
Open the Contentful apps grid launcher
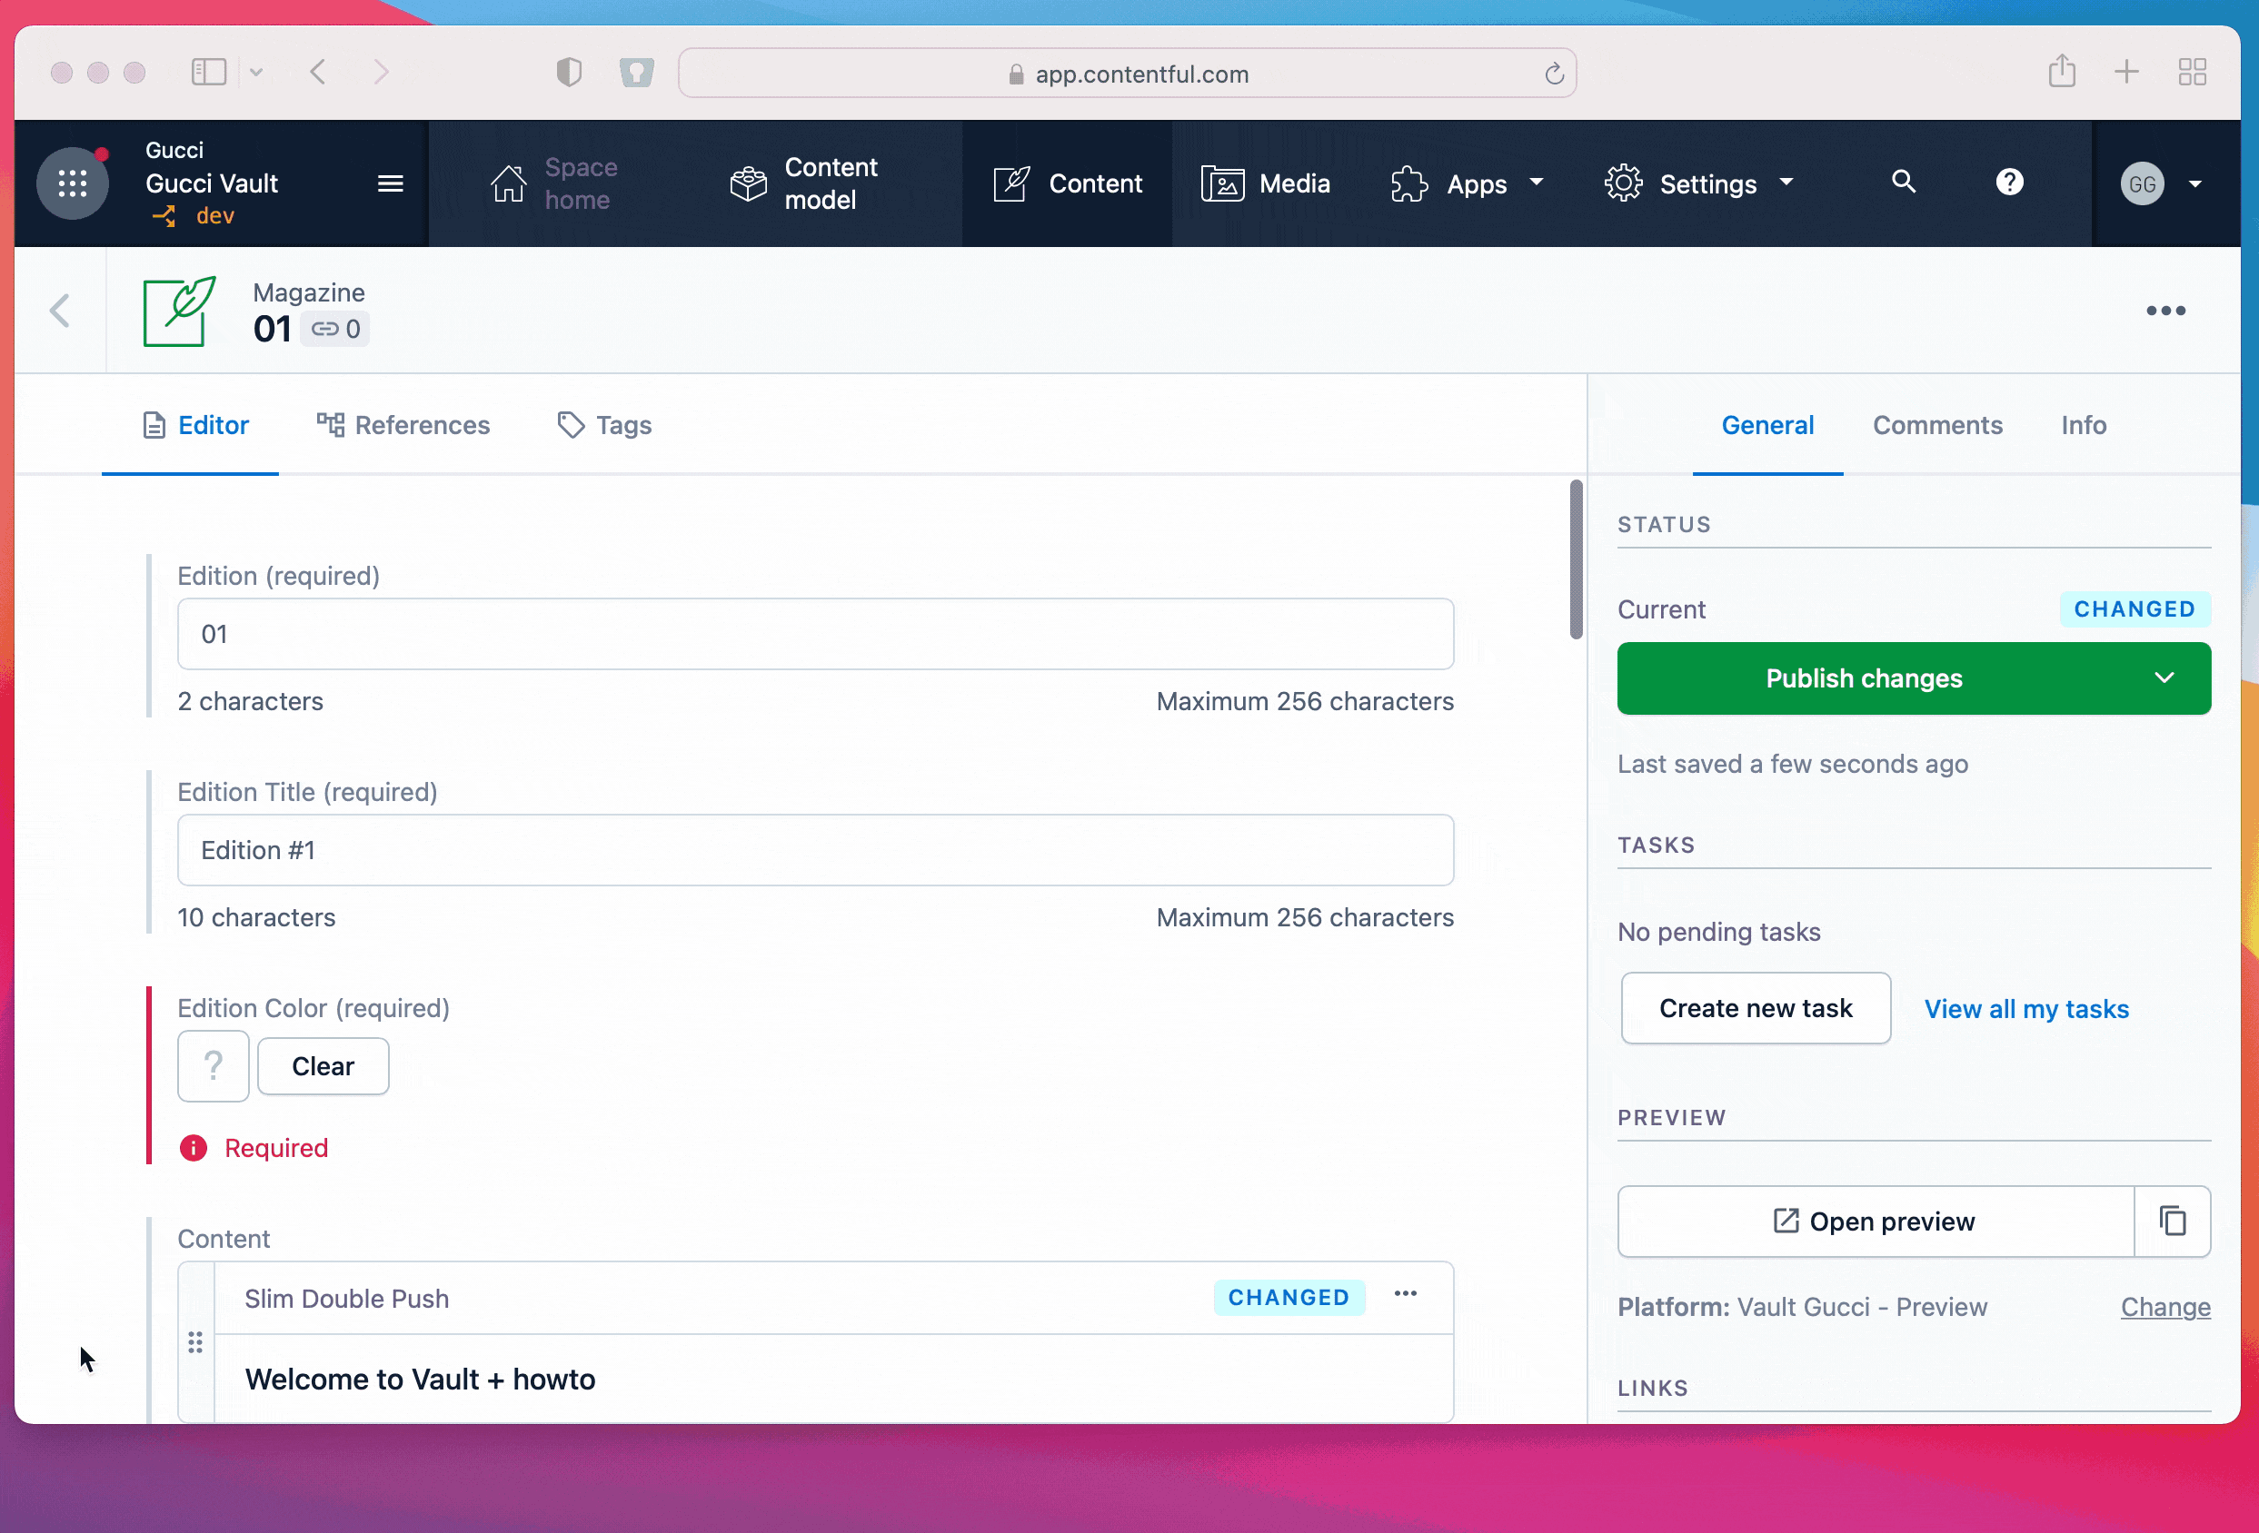(72, 183)
